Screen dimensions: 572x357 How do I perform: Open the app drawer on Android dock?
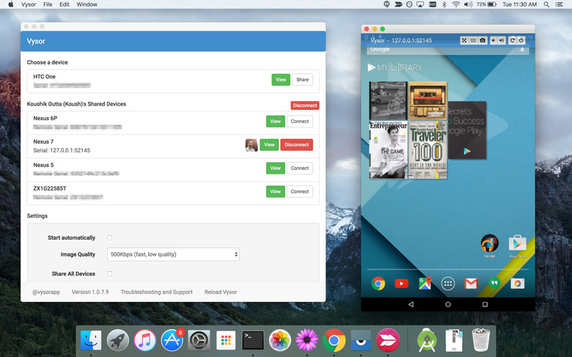coord(447,284)
